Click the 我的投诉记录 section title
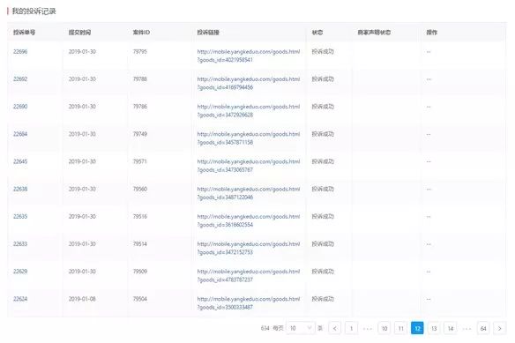 34,11
